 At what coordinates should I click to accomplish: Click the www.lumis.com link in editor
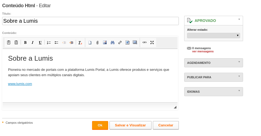[x=20, y=84]
